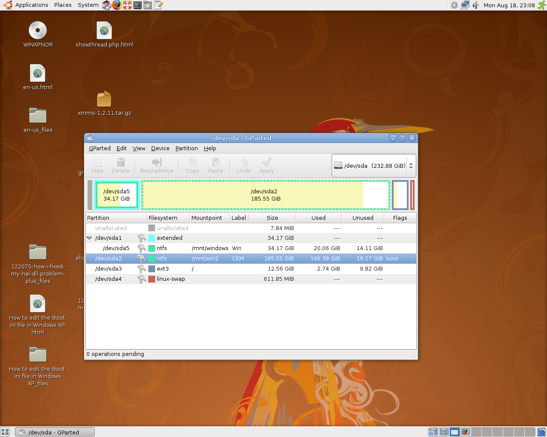
Task: Click the ext3 filesystem color swatch
Action: coord(152,269)
